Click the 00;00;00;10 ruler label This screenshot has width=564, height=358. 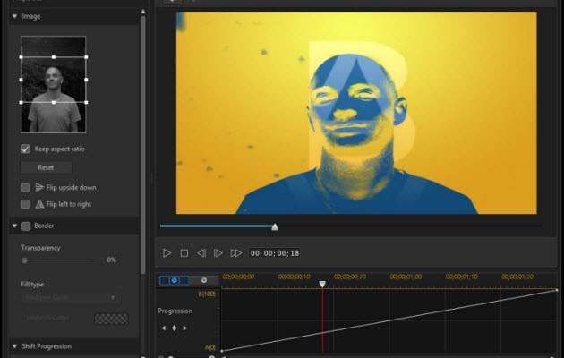295,277
